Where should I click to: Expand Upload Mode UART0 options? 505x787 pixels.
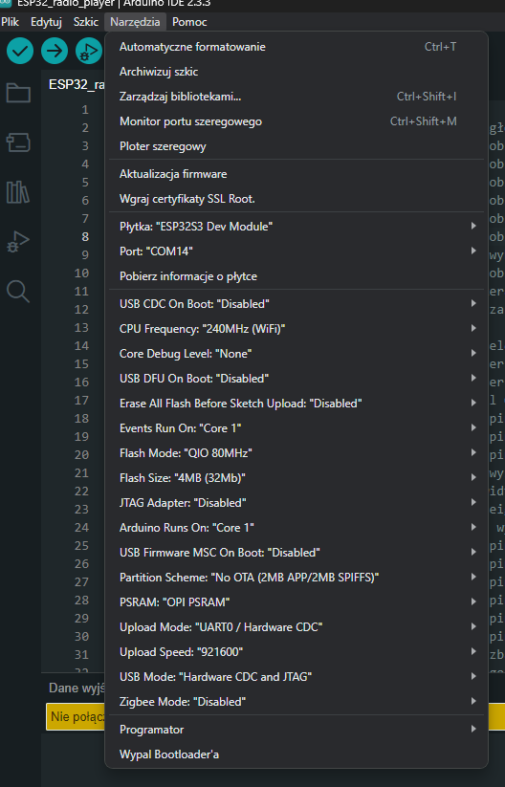point(296,627)
